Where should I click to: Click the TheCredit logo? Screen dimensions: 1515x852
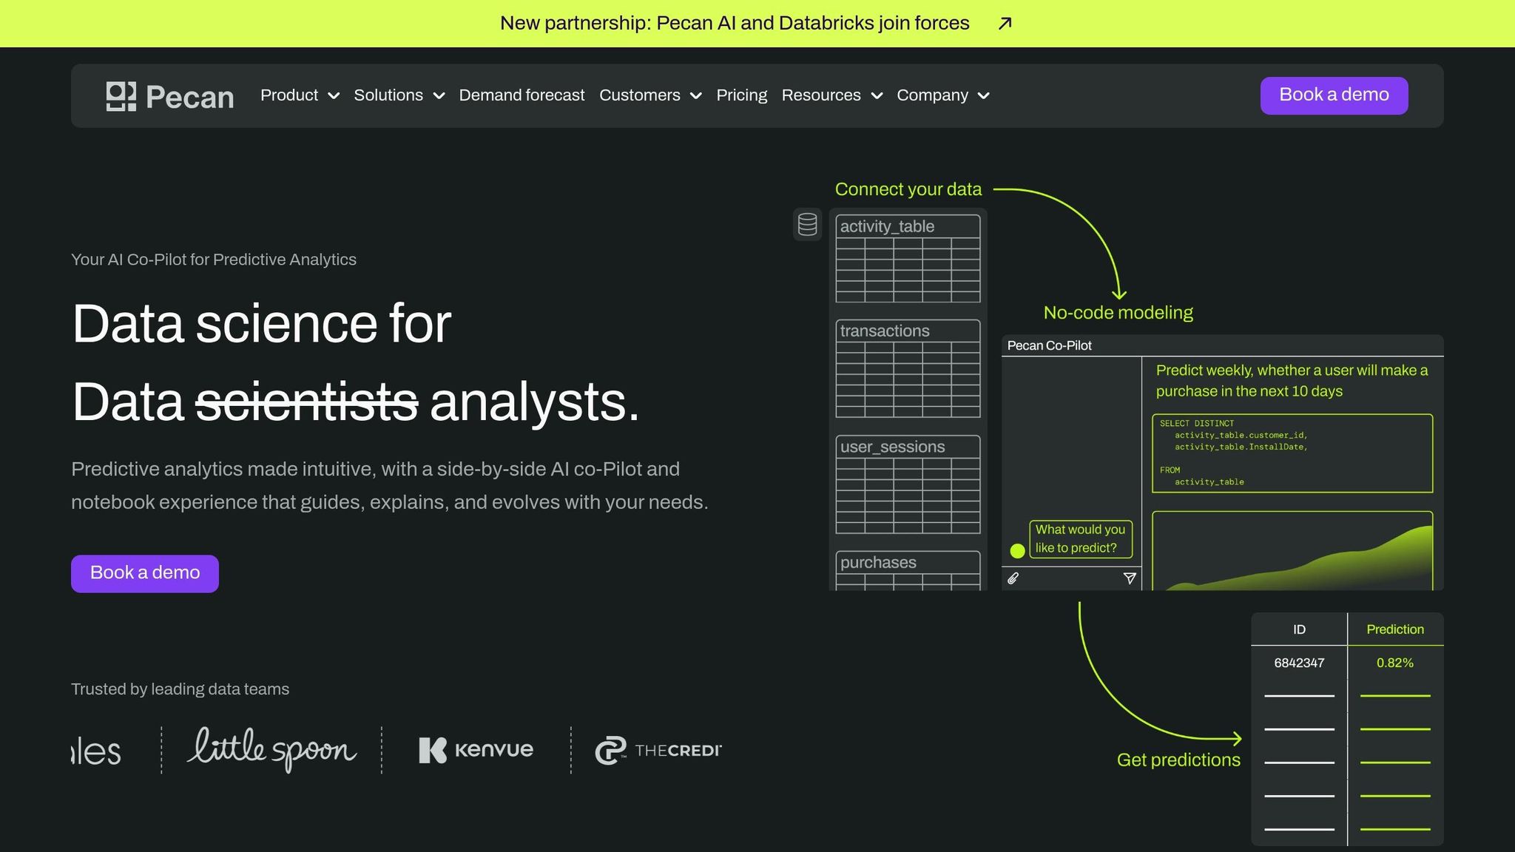(658, 751)
